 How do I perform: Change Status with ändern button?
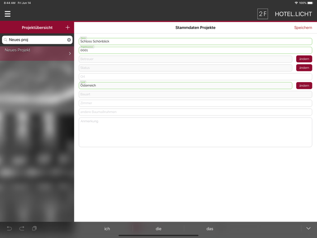pyautogui.click(x=304, y=68)
